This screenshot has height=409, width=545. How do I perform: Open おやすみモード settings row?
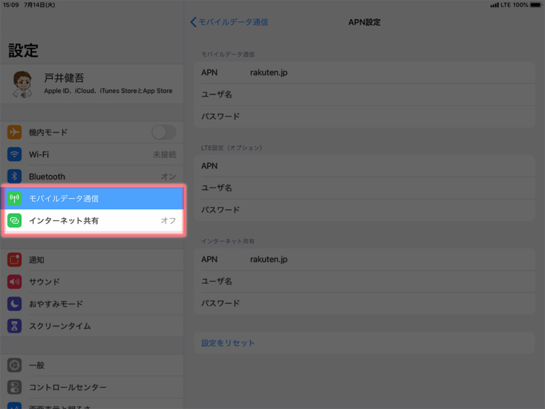pos(92,304)
